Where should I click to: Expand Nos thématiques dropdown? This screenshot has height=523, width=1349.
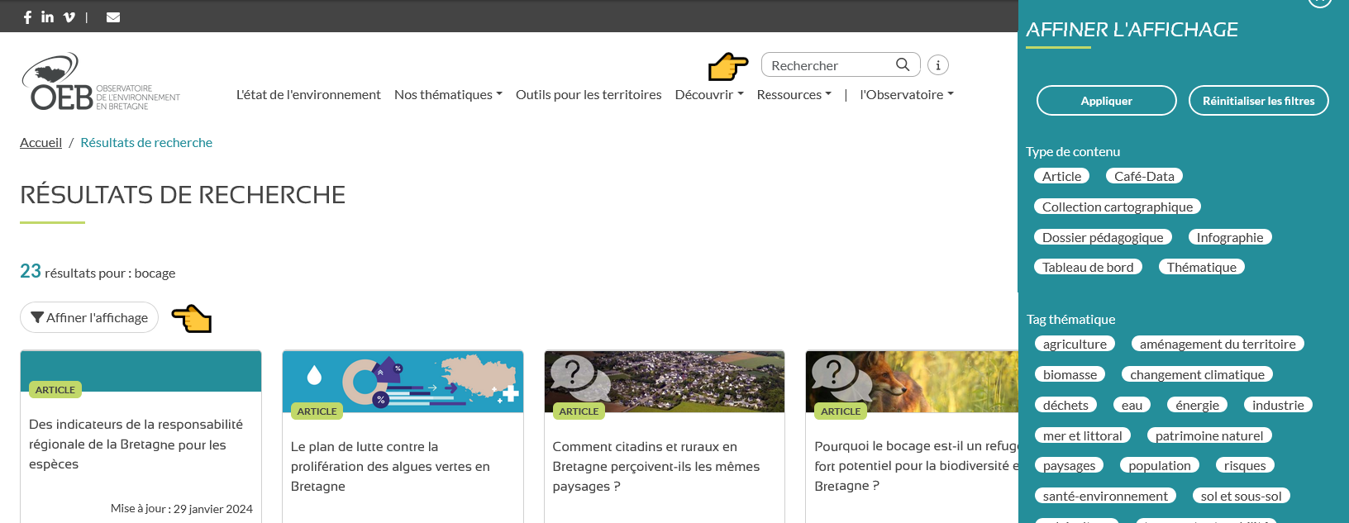pos(448,94)
